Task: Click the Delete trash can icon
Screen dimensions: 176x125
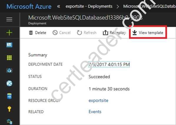Action: [x=31, y=33]
